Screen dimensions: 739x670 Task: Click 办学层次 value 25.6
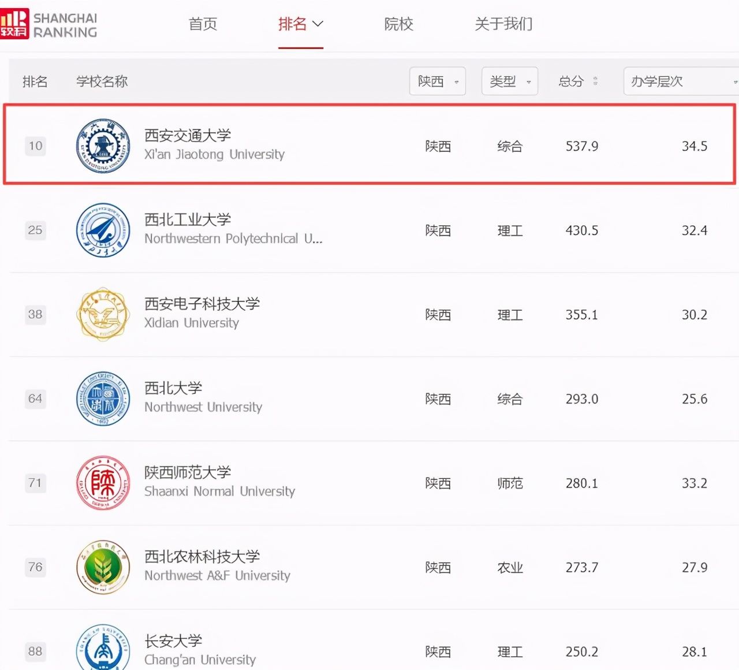695,399
